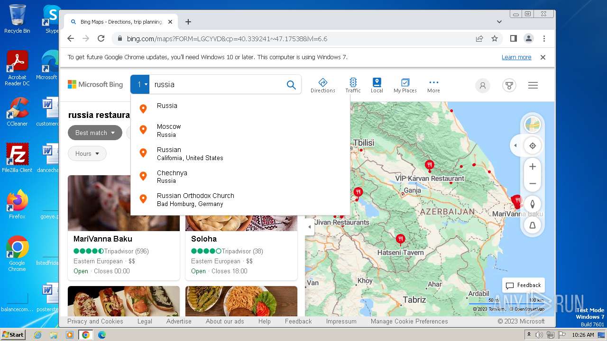Open a new Chrome tab
The width and height of the screenshot is (607, 341).
[x=188, y=22]
